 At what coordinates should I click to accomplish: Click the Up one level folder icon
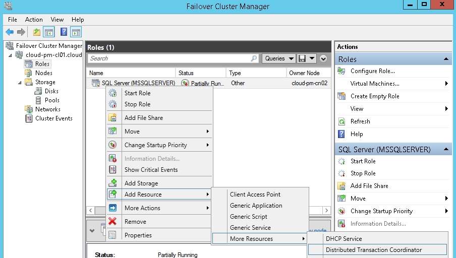pyautogui.click(x=37, y=32)
